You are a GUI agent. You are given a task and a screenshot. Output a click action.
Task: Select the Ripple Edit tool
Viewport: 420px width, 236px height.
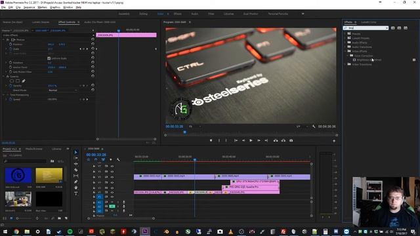coord(76,164)
